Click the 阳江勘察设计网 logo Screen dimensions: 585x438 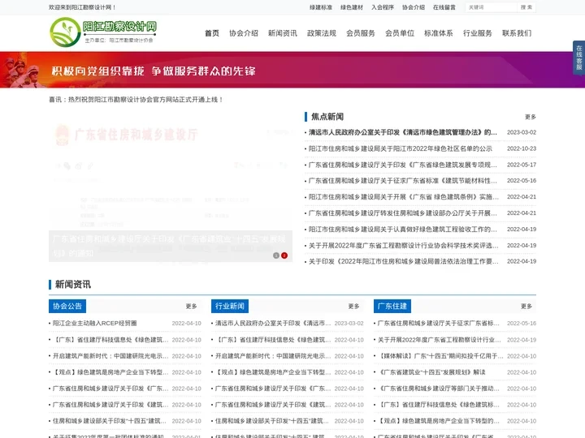(103, 32)
